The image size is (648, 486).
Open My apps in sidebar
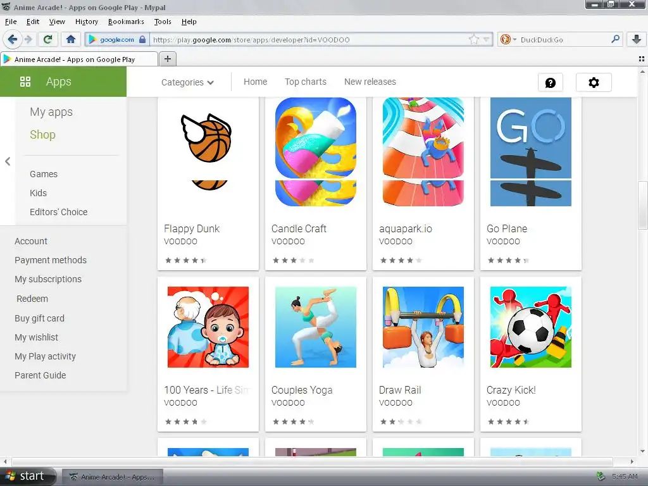[x=51, y=112]
